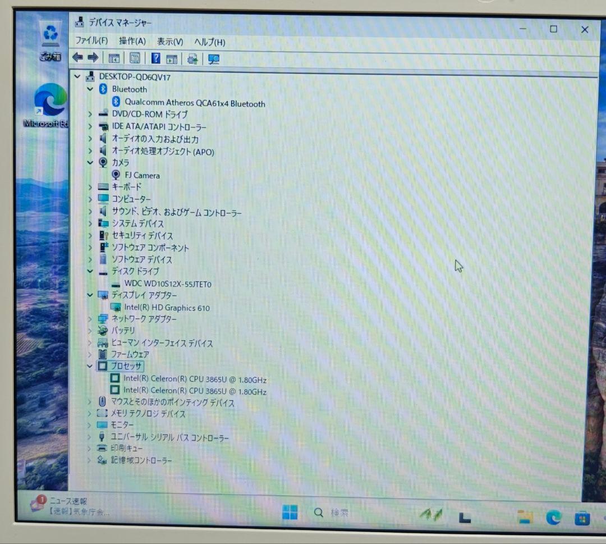Click the 印刷キュー printer icon

pyautogui.click(x=102, y=448)
